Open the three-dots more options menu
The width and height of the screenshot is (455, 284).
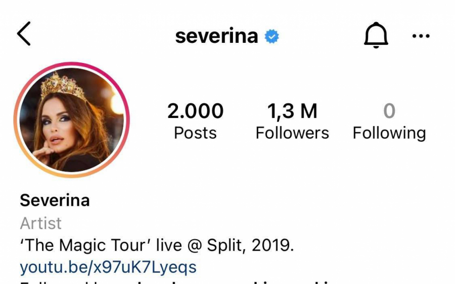tap(421, 36)
